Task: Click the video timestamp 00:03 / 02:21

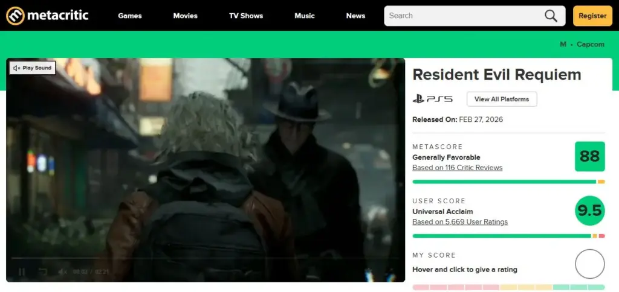Action: point(91,271)
